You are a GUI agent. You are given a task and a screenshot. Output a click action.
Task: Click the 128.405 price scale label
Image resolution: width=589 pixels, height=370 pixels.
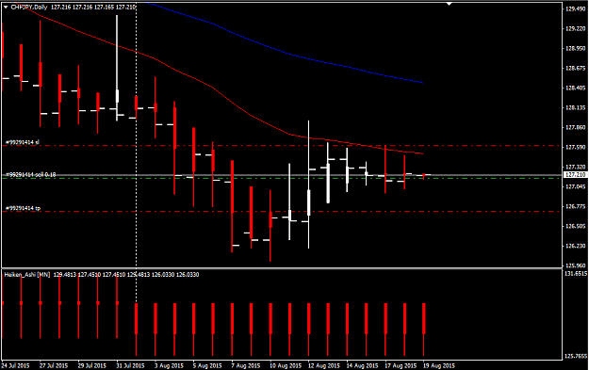tap(575, 88)
